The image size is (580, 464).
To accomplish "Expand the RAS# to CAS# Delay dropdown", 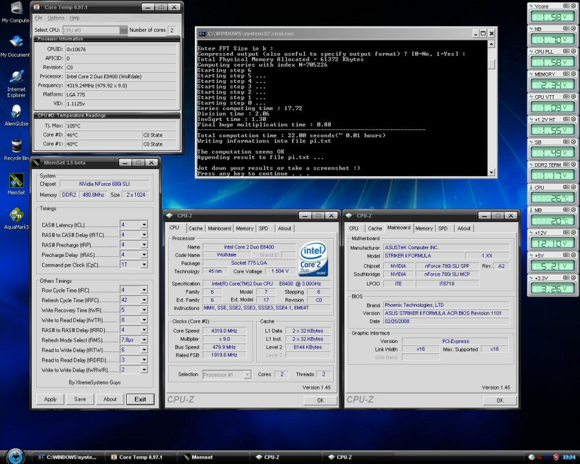I will [144, 234].
